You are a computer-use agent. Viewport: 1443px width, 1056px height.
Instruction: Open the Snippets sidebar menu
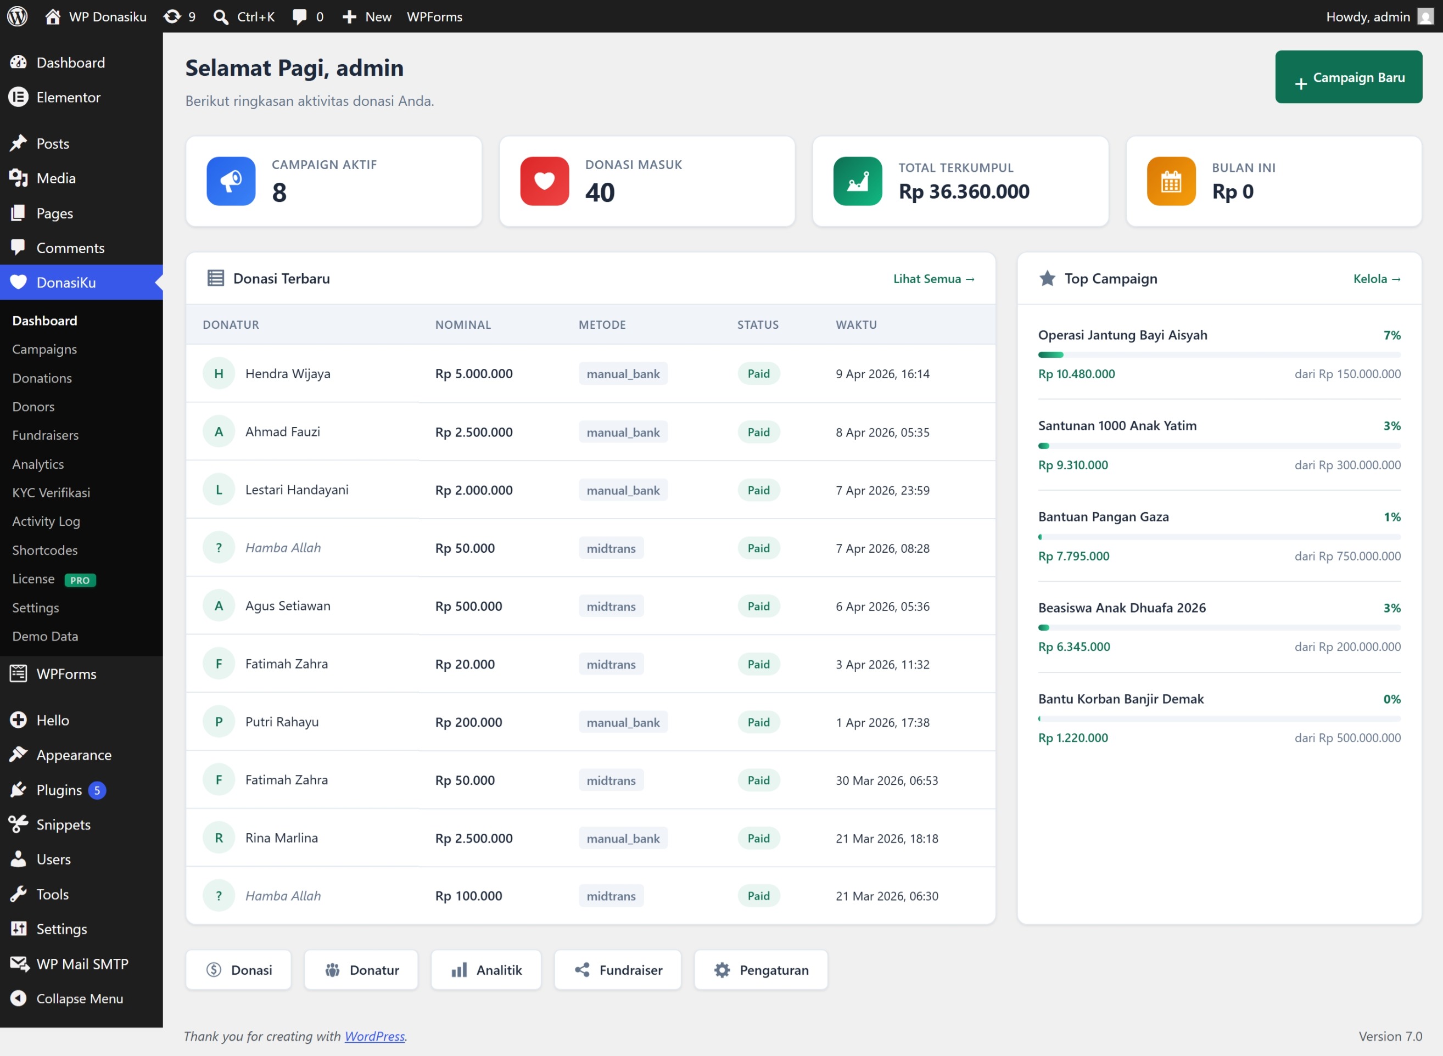click(81, 824)
